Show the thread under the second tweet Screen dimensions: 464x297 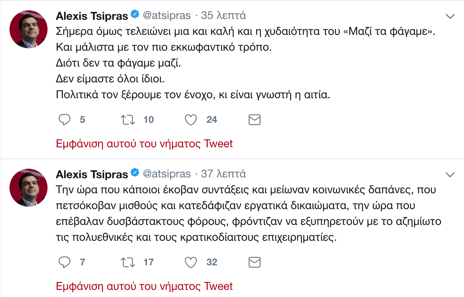(x=145, y=286)
